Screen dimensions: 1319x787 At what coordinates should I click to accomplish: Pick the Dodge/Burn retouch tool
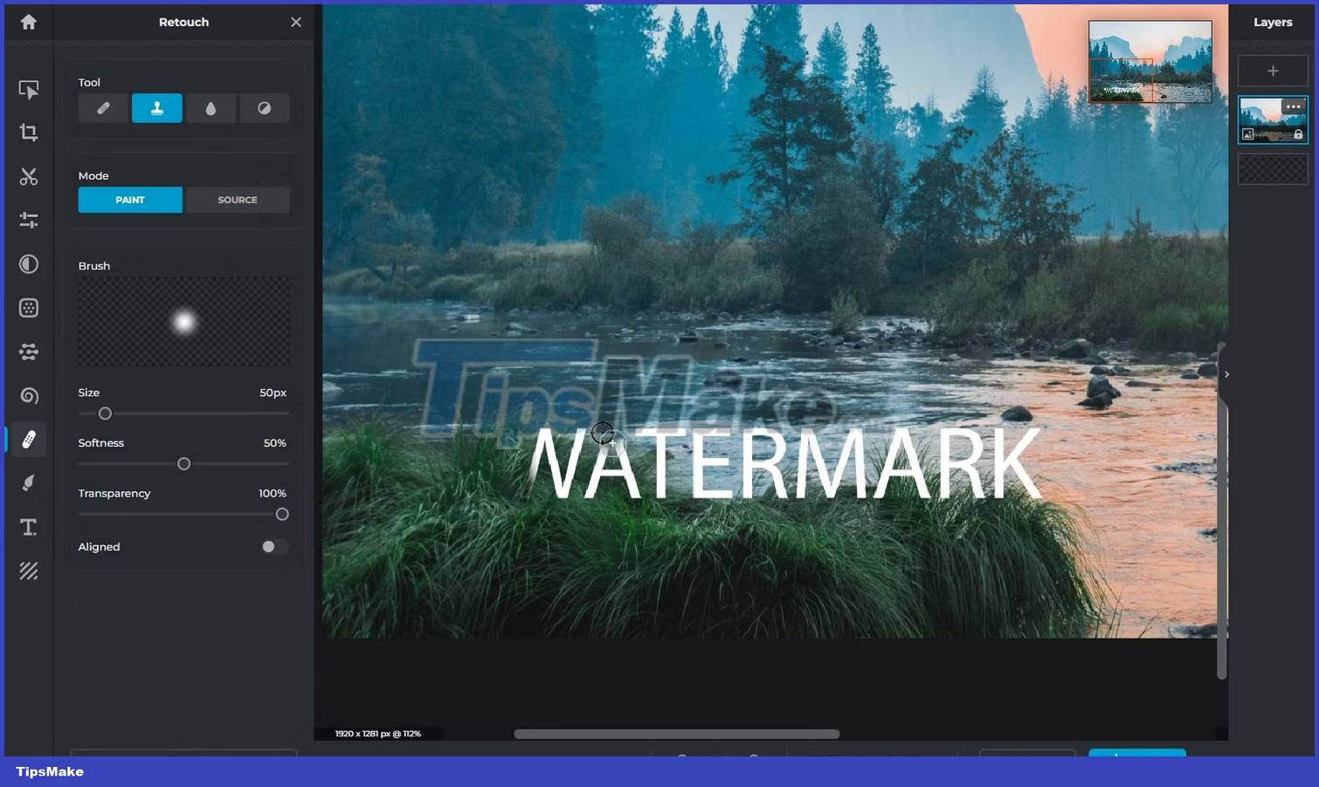point(265,107)
